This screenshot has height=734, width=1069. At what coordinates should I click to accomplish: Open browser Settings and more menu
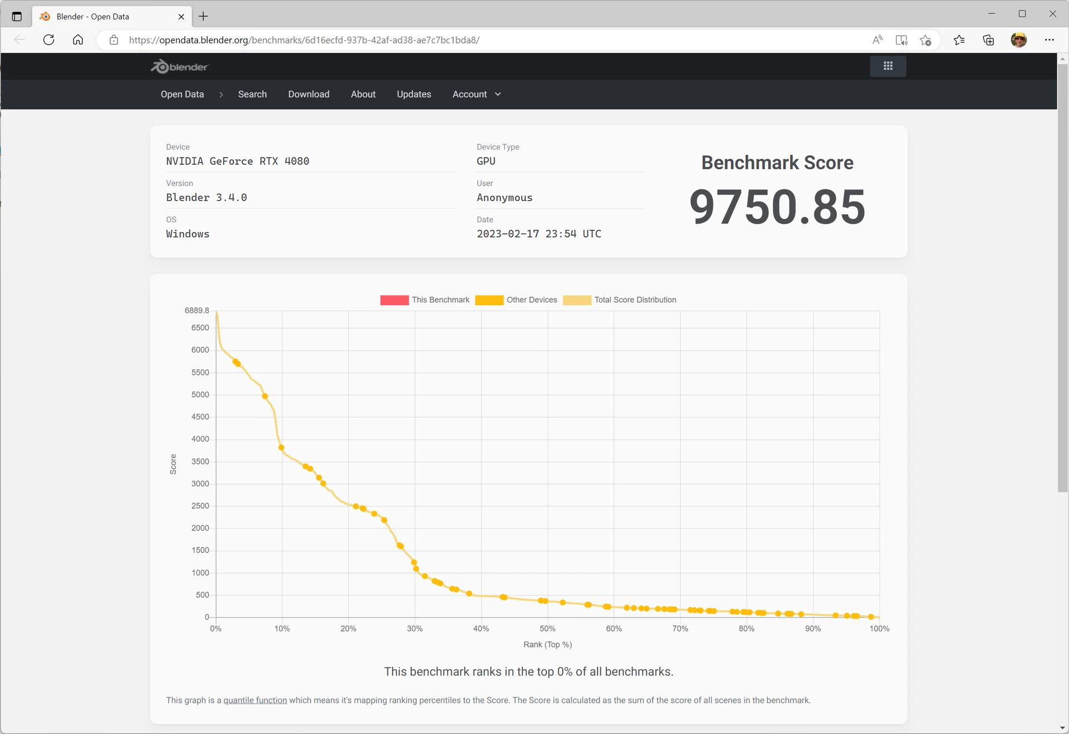1049,40
